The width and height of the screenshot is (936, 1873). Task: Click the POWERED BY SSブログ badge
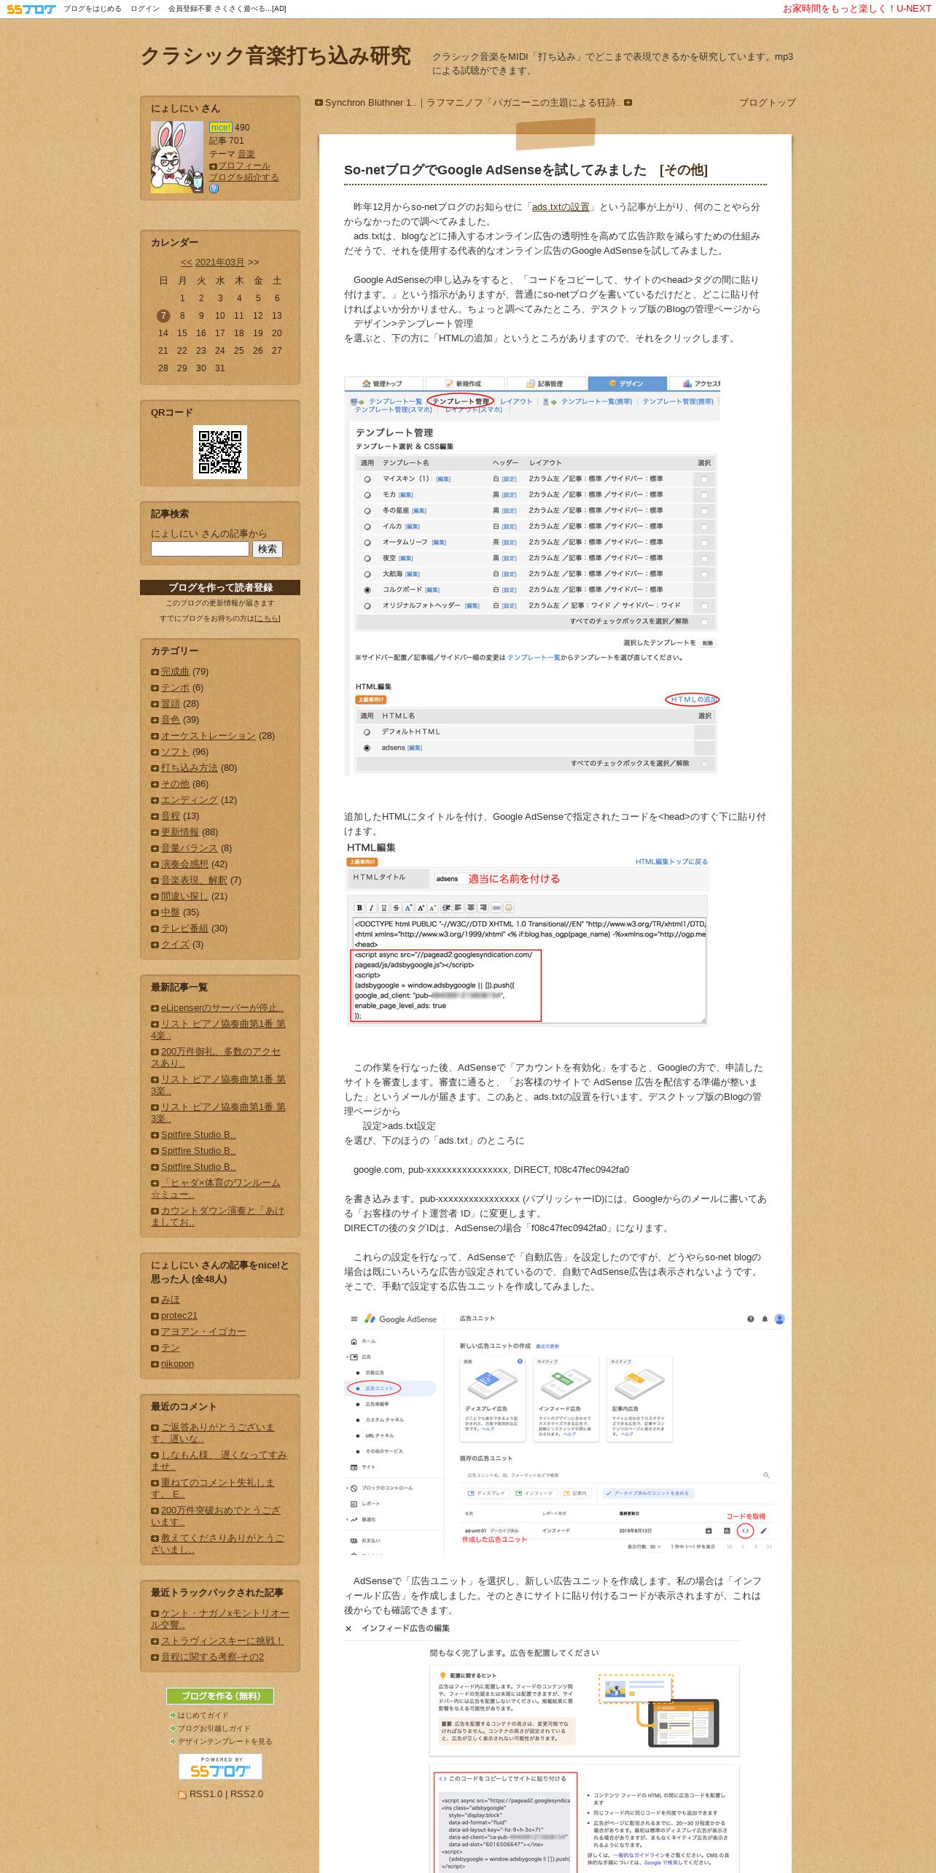pyautogui.click(x=220, y=1767)
